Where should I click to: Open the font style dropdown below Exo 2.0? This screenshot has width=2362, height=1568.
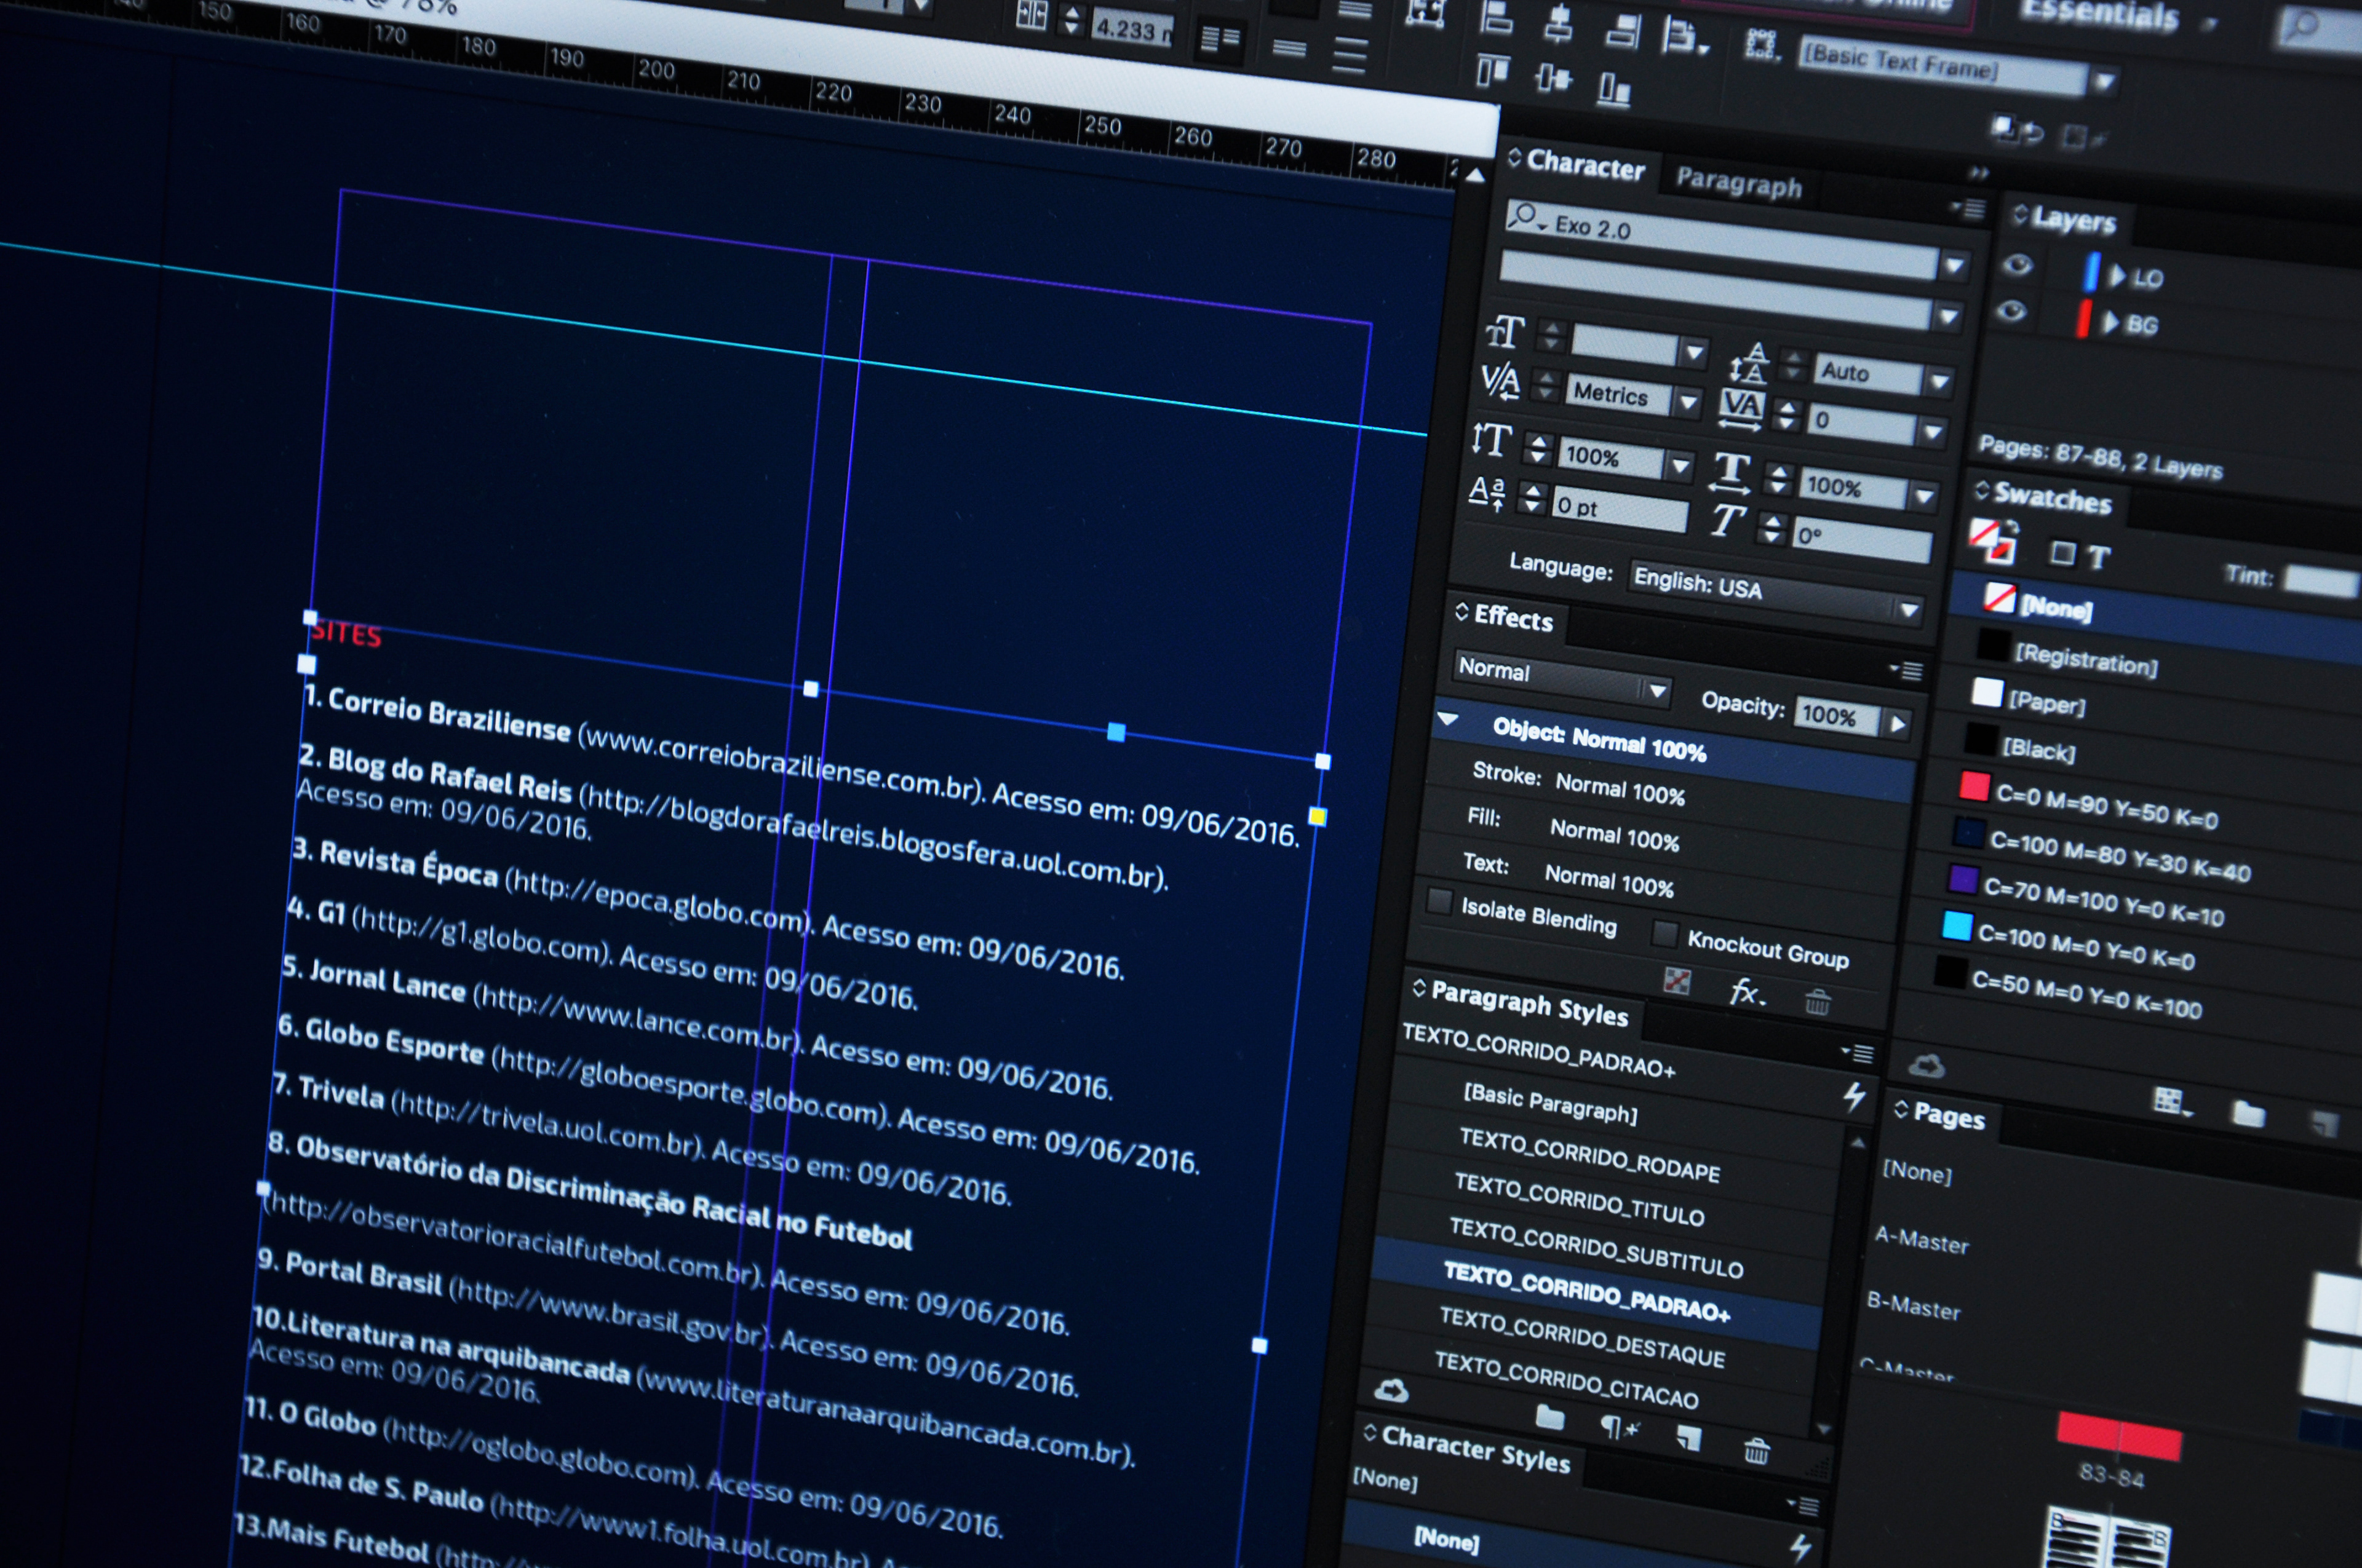tap(1947, 317)
